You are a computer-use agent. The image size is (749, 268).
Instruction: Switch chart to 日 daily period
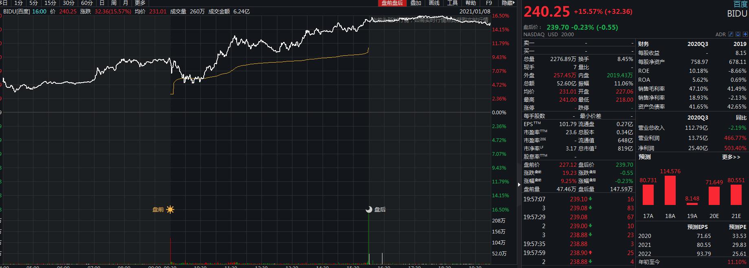click(102, 3)
